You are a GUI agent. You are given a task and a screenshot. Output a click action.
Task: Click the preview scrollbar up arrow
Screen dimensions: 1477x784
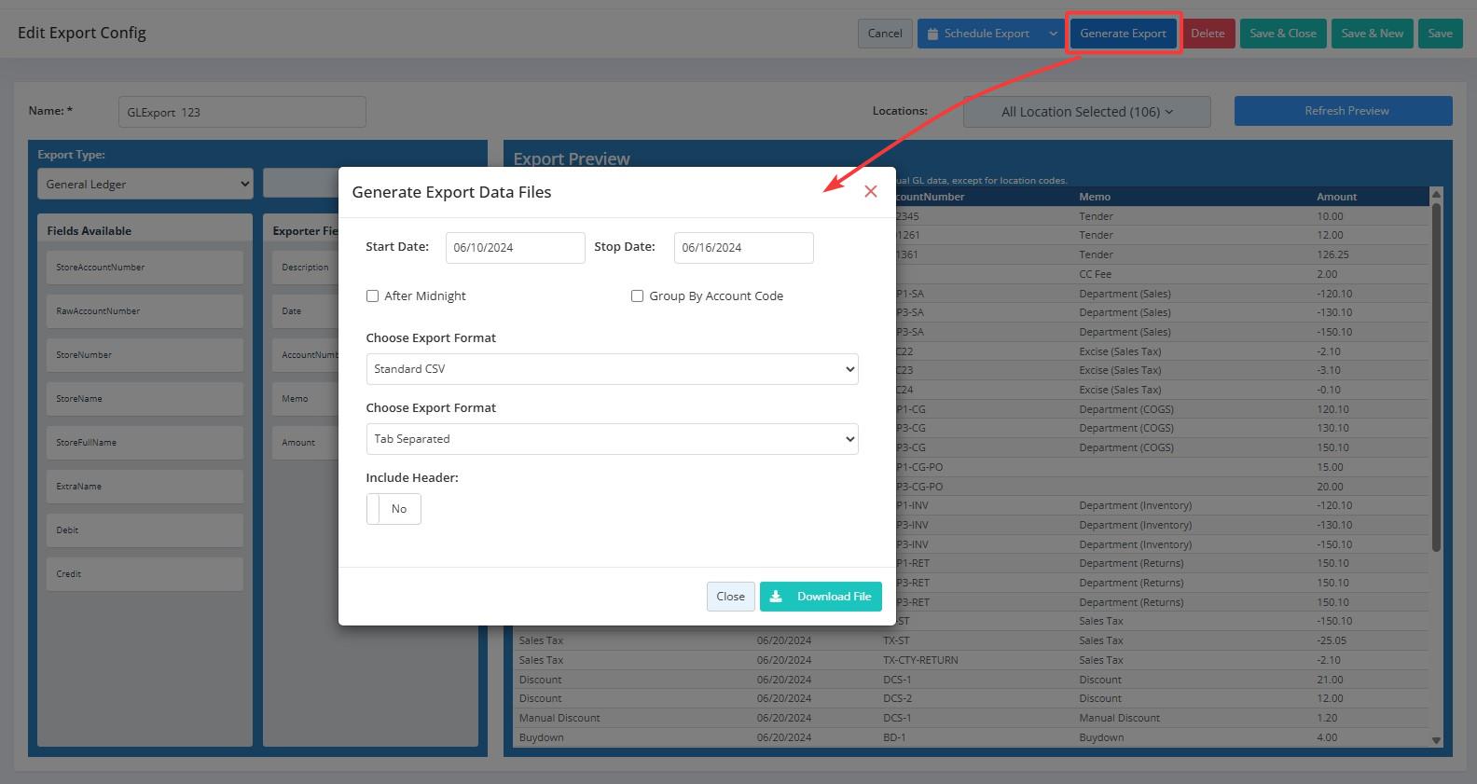(x=1436, y=194)
